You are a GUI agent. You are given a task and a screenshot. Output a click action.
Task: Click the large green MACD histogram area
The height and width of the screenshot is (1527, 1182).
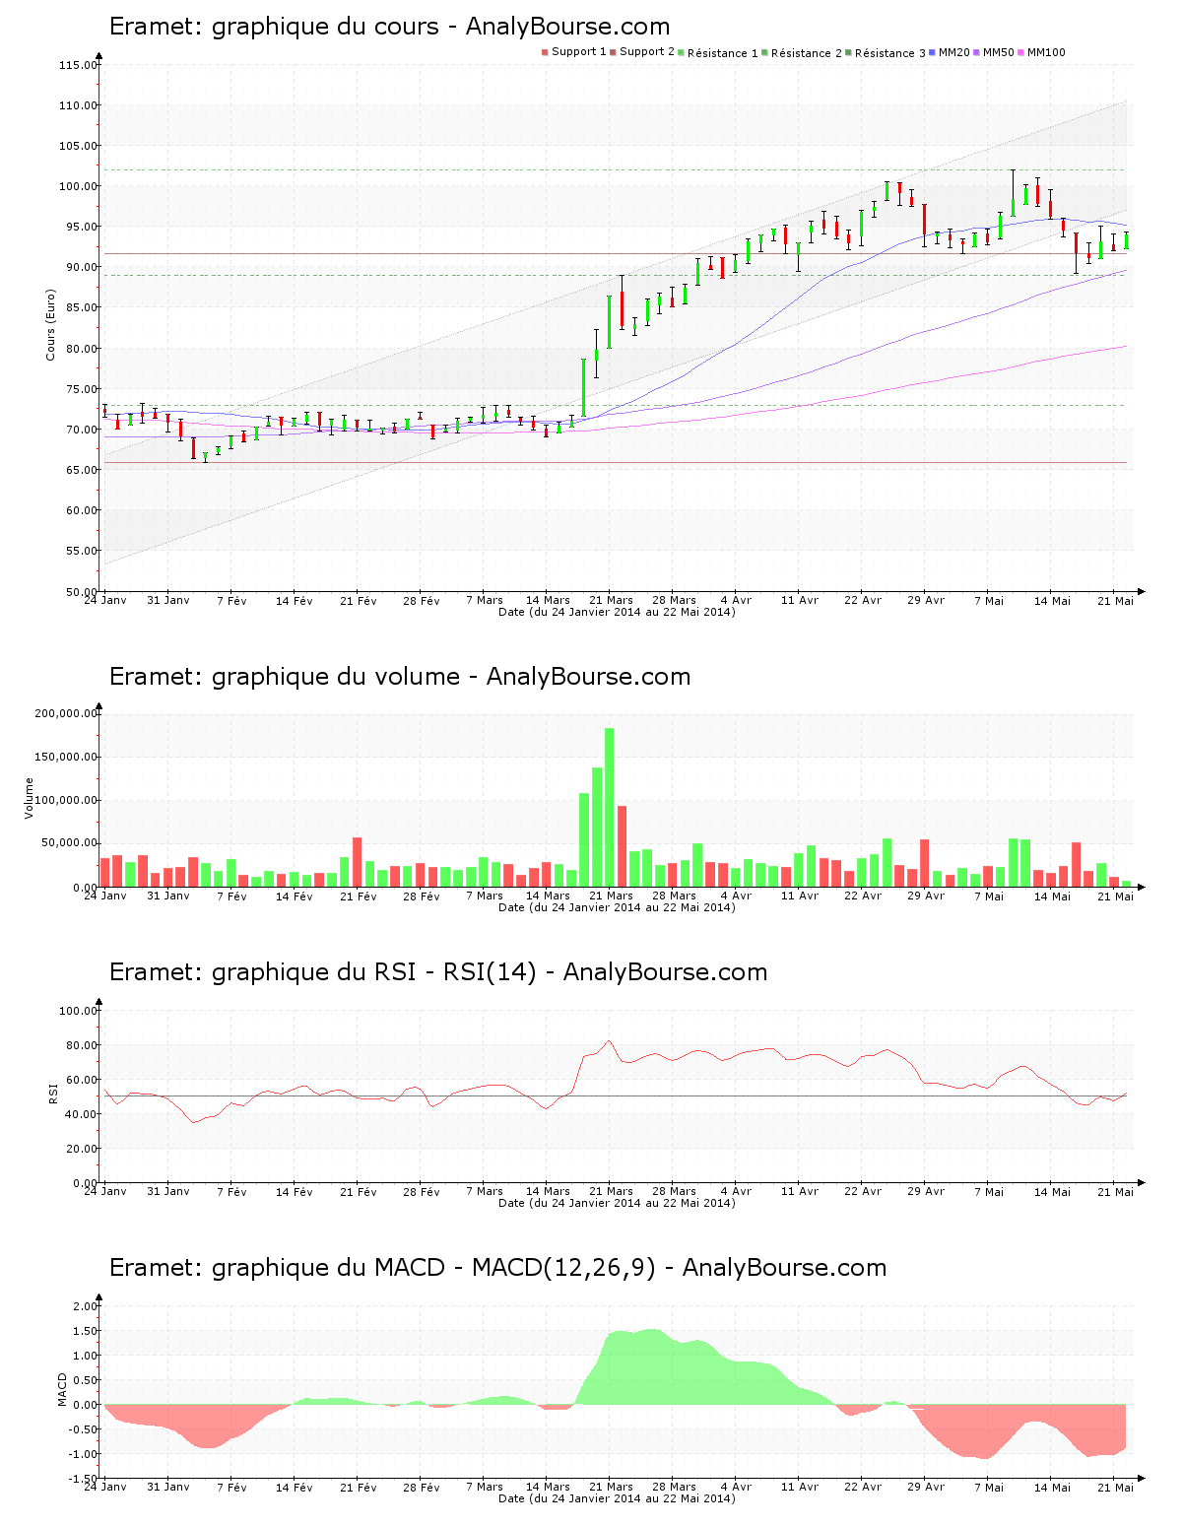tap(689, 1374)
